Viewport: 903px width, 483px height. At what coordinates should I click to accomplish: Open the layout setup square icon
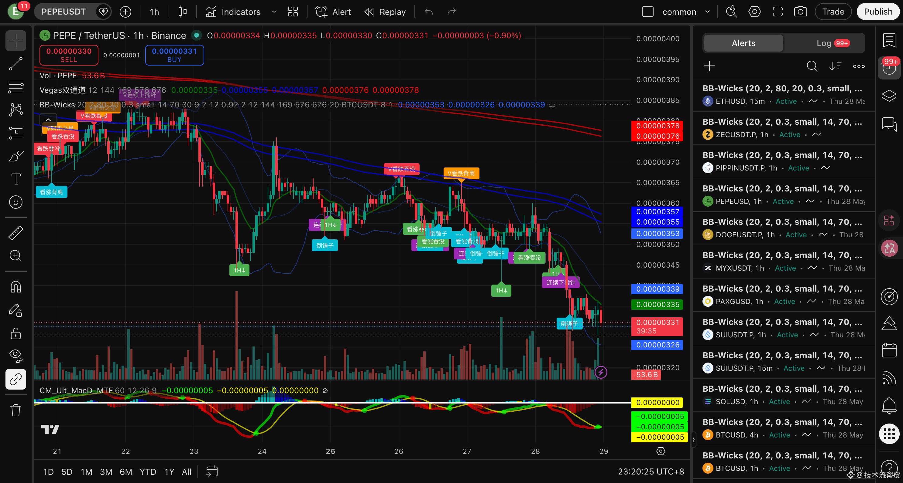pyautogui.click(x=647, y=12)
